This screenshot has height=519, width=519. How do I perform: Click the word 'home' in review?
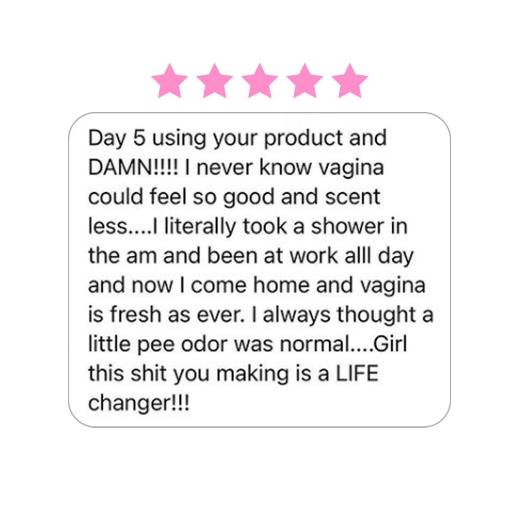coord(281,285)
